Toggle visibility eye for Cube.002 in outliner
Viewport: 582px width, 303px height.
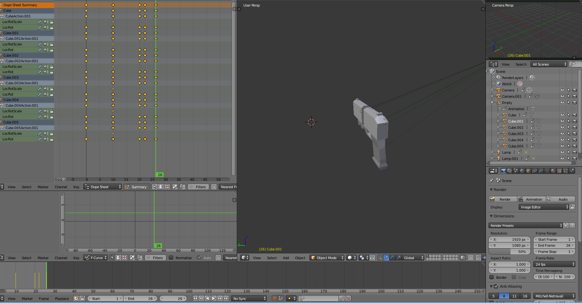[562, 127]
